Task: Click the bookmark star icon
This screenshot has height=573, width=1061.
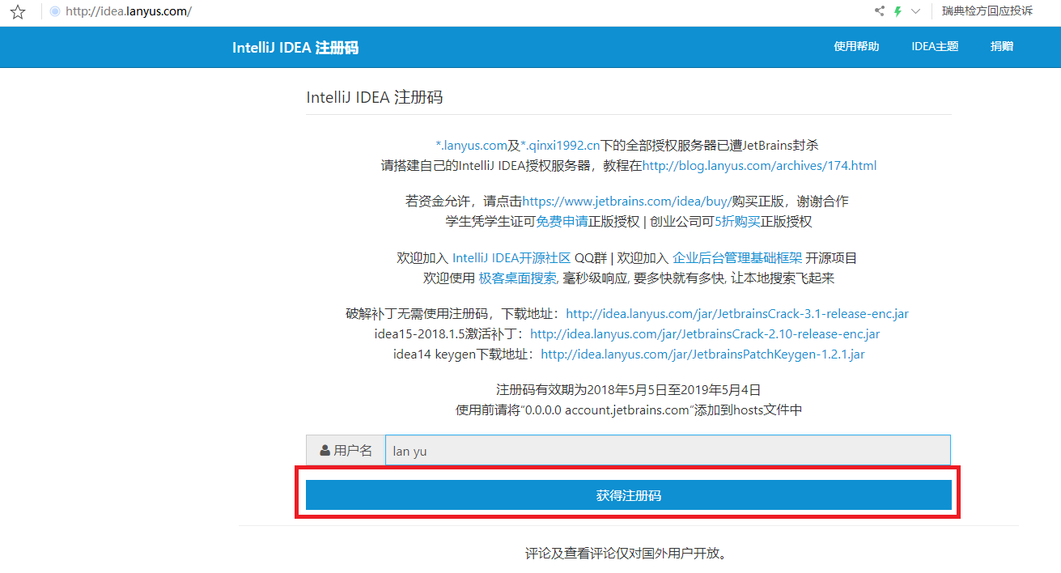Action: click(18, 12)
